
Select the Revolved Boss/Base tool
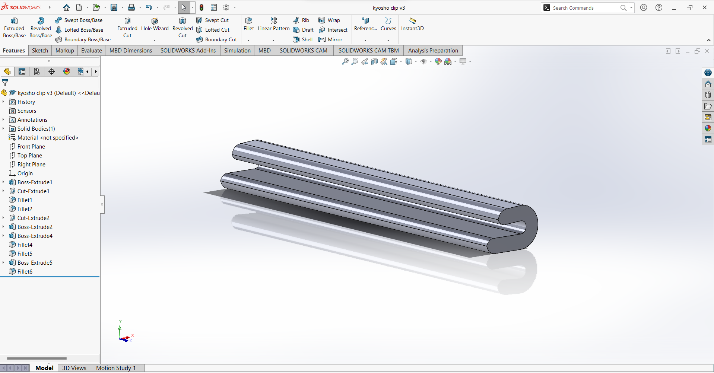point(41,28)
